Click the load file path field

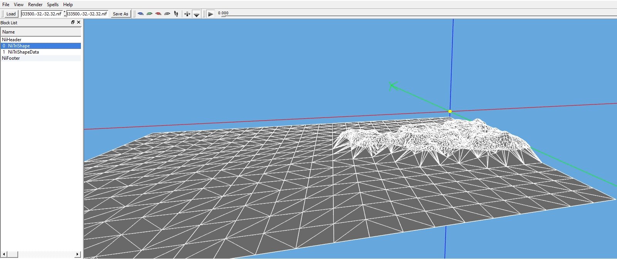pos(42,14)
